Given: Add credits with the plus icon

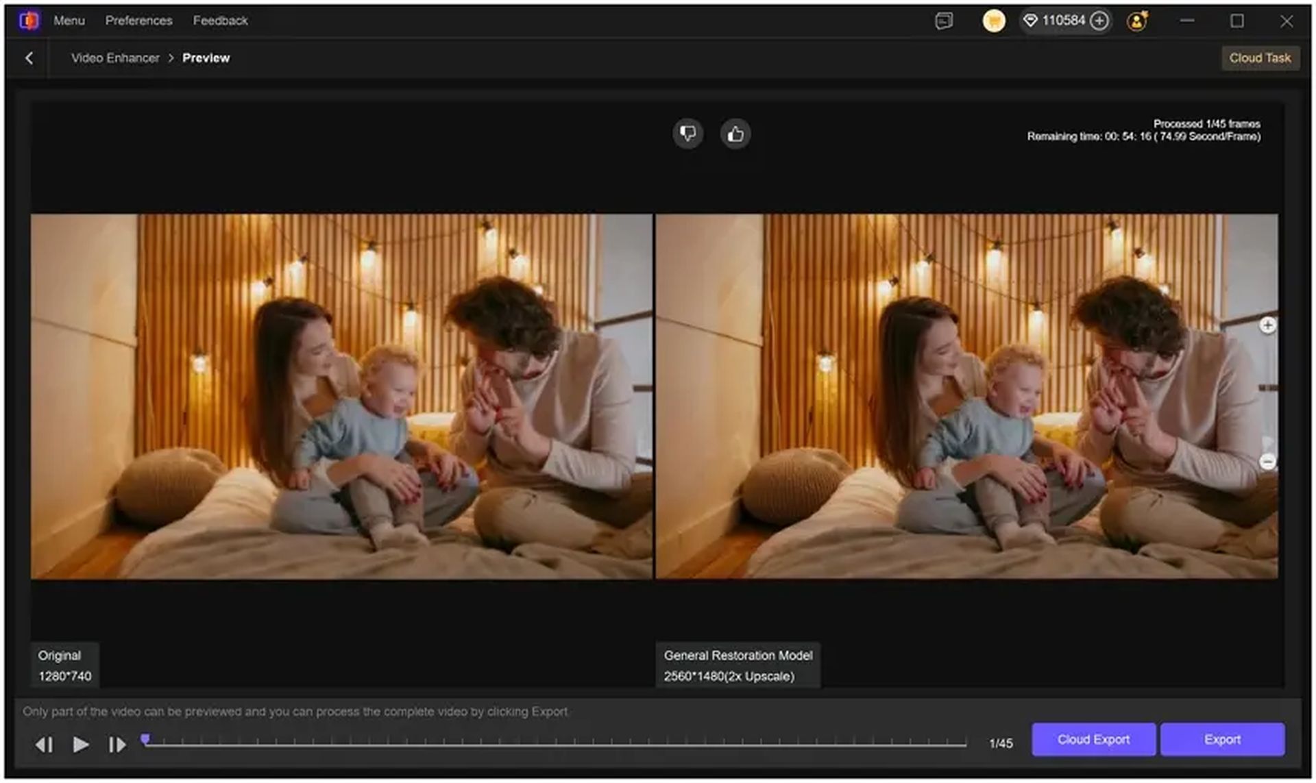Looking at the screenshot, I should point(1099,21).
